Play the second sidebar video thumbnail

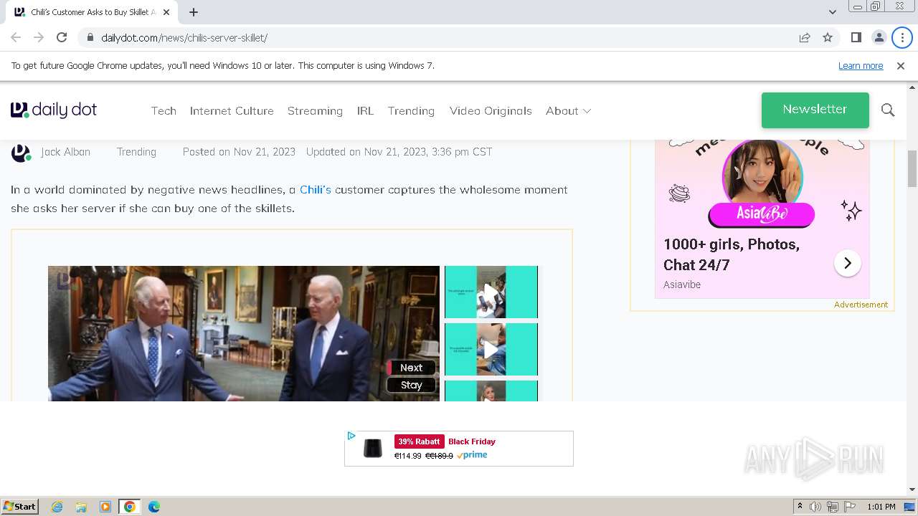(x=491, y=349)
